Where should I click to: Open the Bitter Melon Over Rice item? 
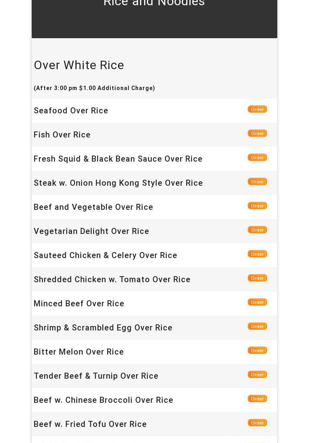pos(79,352)
